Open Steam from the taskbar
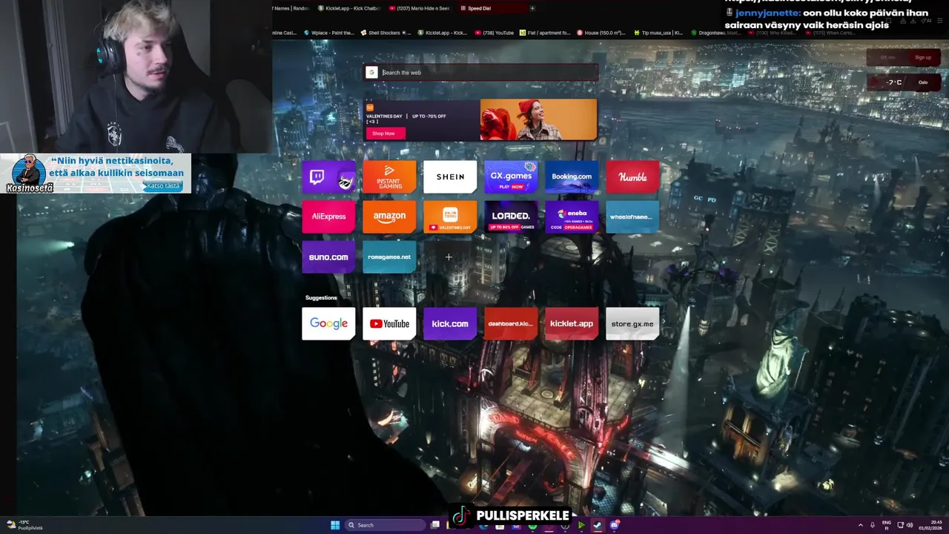This screenshot has width=949, height=534. click(598, 525)
